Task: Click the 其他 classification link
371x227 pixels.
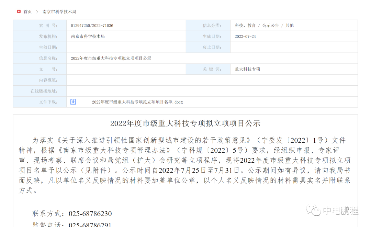Action: coord(289,25)
